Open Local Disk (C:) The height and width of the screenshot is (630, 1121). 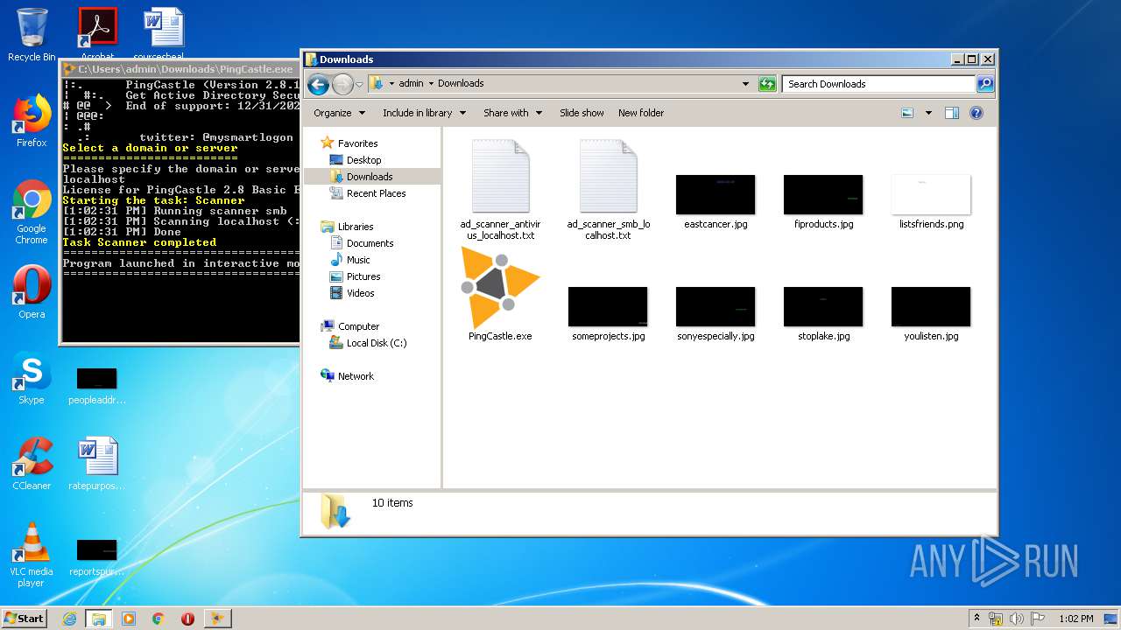tap(377, 343)
